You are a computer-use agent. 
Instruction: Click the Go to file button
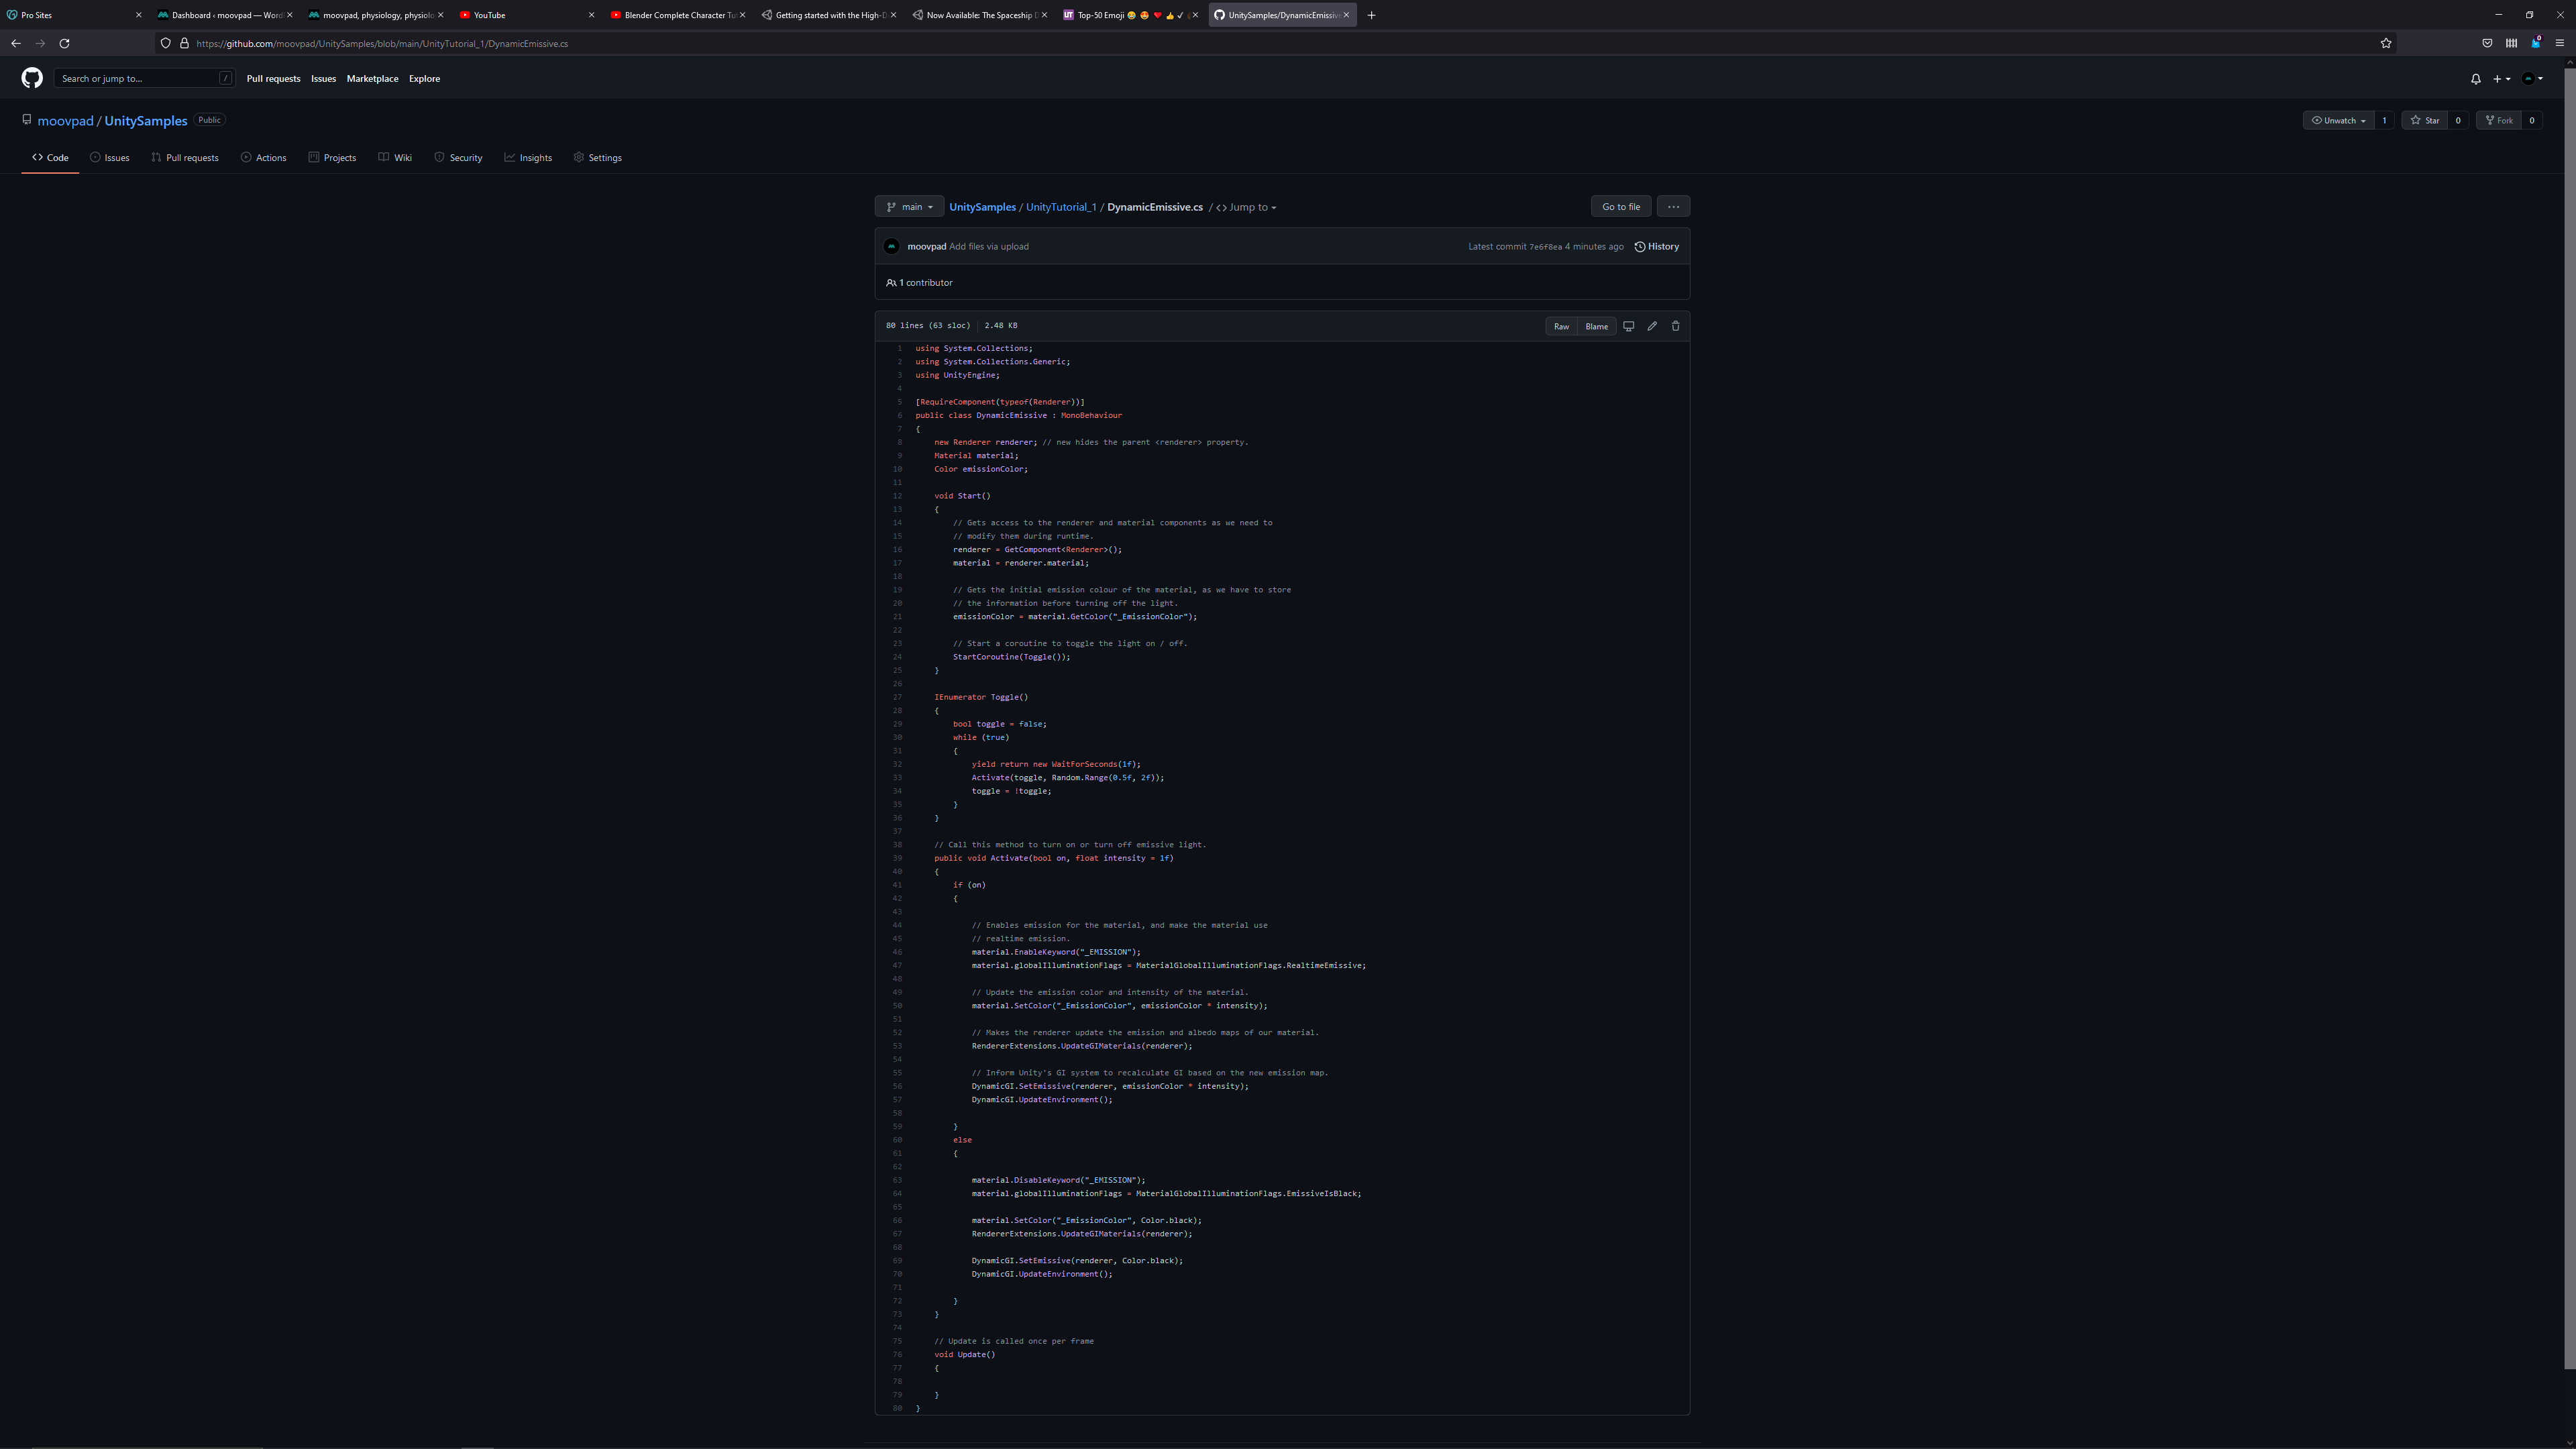click(1620, 207)
